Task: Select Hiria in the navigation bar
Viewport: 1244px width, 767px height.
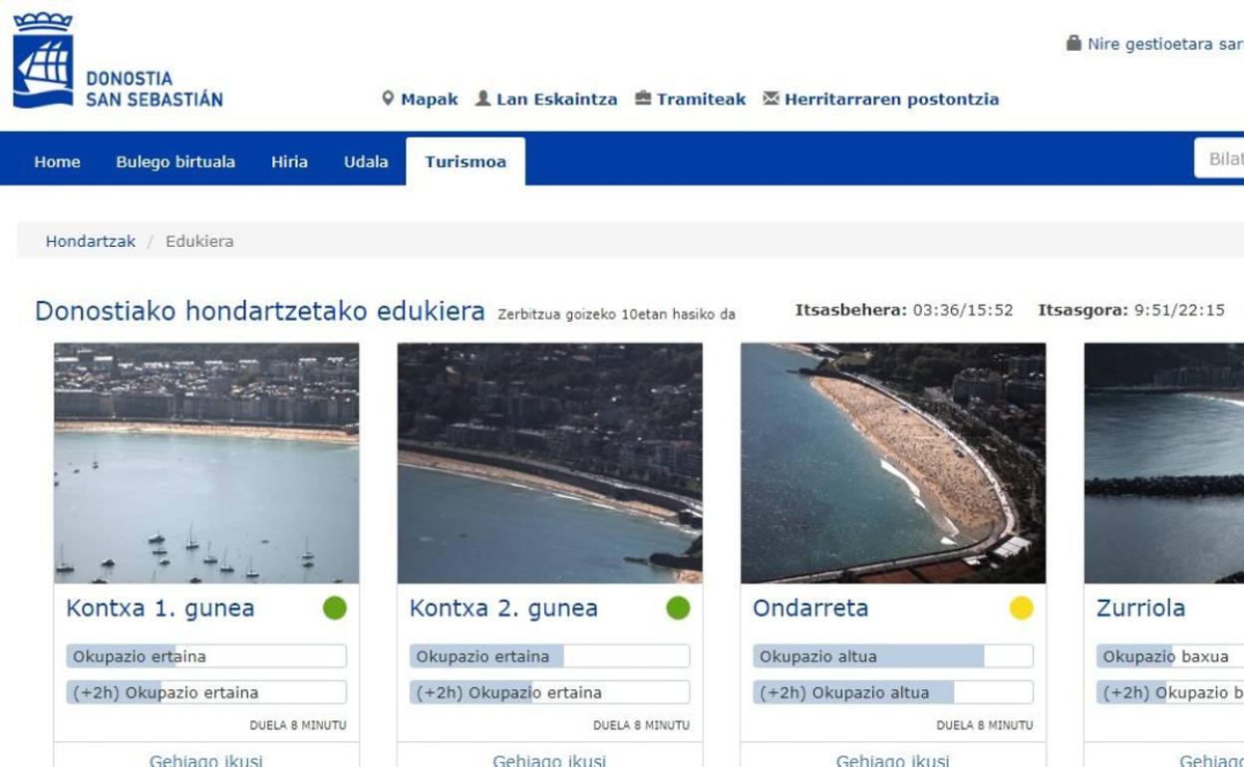Action: (x=289, y=162)
